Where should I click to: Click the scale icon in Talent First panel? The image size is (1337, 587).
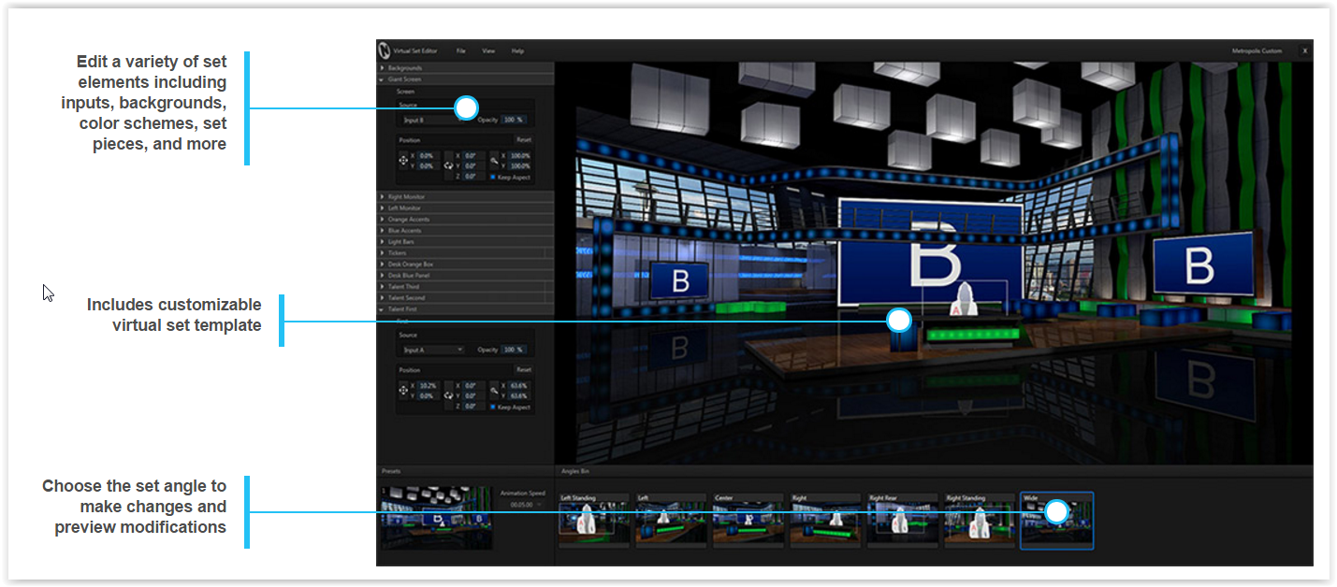[495, 390]
